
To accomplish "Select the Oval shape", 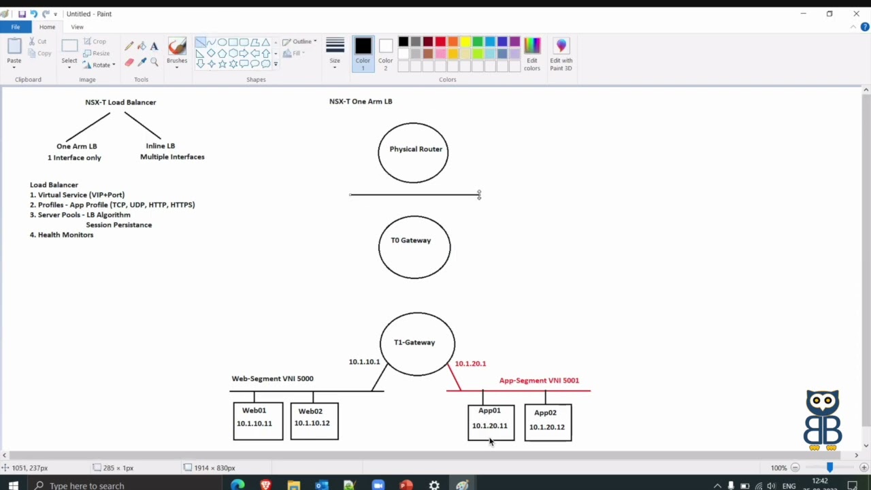I will (222, 42).
